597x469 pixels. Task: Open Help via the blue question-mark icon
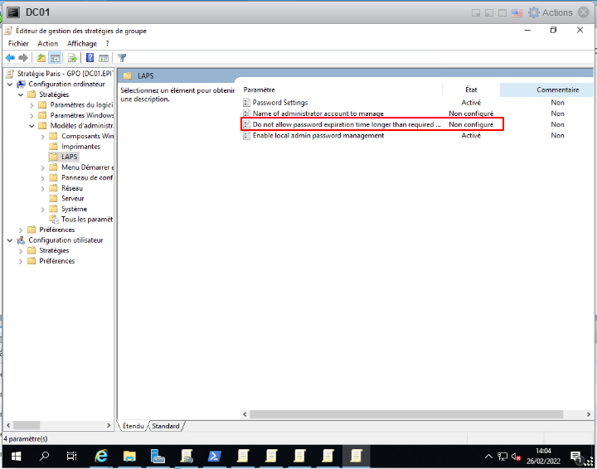point(90,58)
